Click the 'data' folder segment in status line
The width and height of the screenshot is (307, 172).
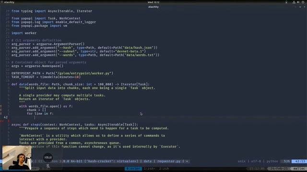click(147, 161)
